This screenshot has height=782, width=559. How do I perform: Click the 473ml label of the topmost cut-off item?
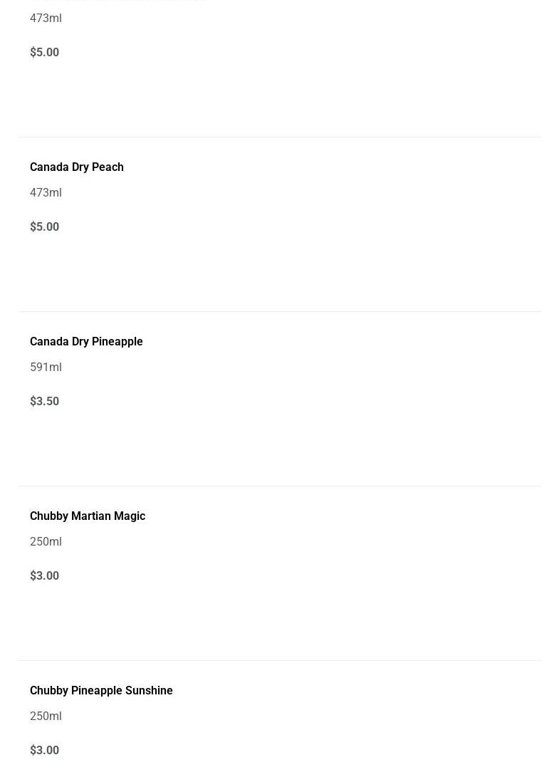coord(46,19)
